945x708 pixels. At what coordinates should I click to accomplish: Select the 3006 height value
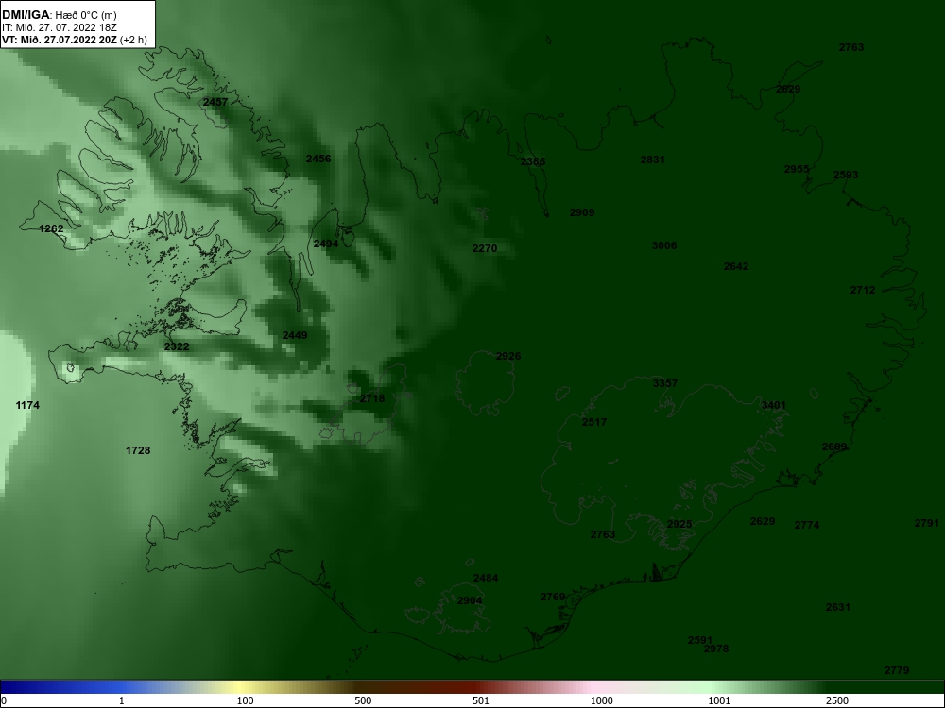pyautogui.click(x=664, y=245)
